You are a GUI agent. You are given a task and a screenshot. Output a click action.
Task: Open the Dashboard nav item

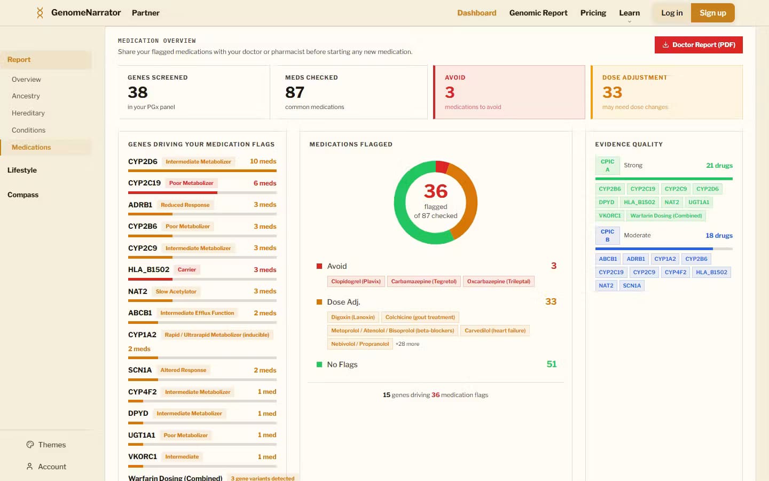pyautogui.click(x=476, y=13)
